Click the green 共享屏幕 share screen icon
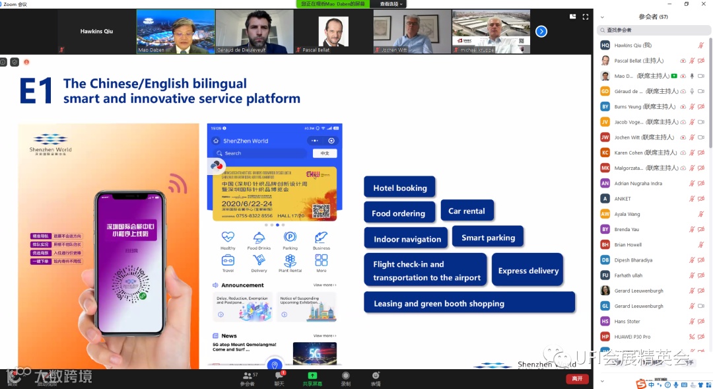The height and width of the screenshot is (389, 713). (312, 376)
